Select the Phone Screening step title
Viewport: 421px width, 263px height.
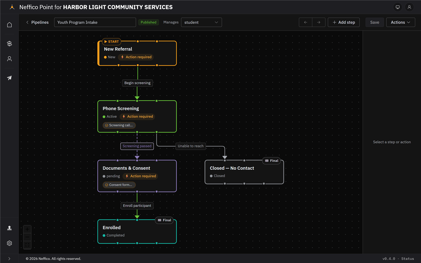pos(121,108)
